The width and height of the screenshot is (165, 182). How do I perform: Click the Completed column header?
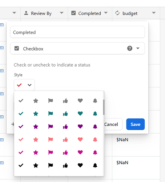tap(90, 13)
